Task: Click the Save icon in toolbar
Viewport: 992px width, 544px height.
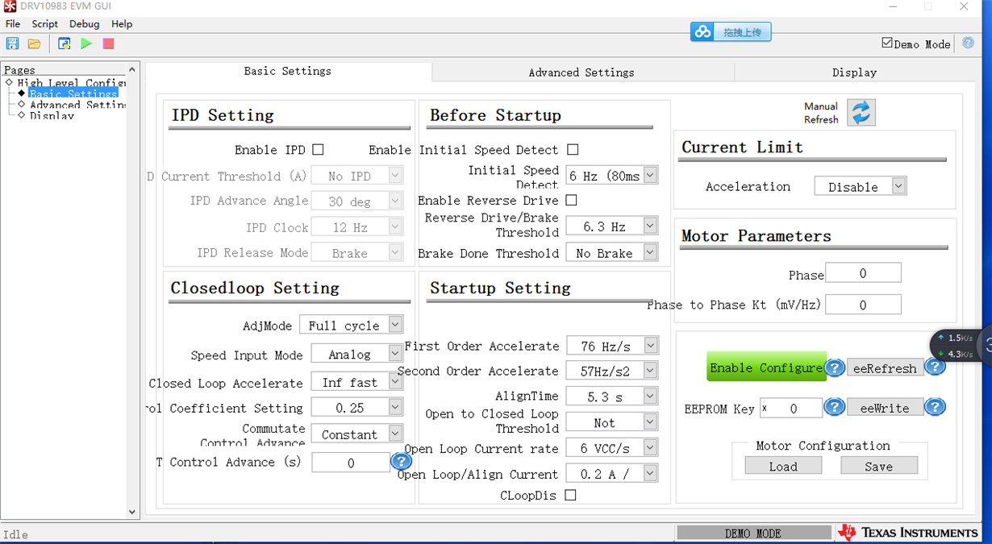Action: pos(12,44)
